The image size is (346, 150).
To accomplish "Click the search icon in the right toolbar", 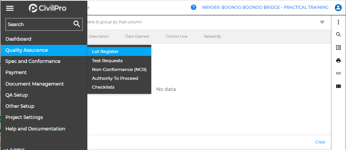I will [x=338, y=35].
